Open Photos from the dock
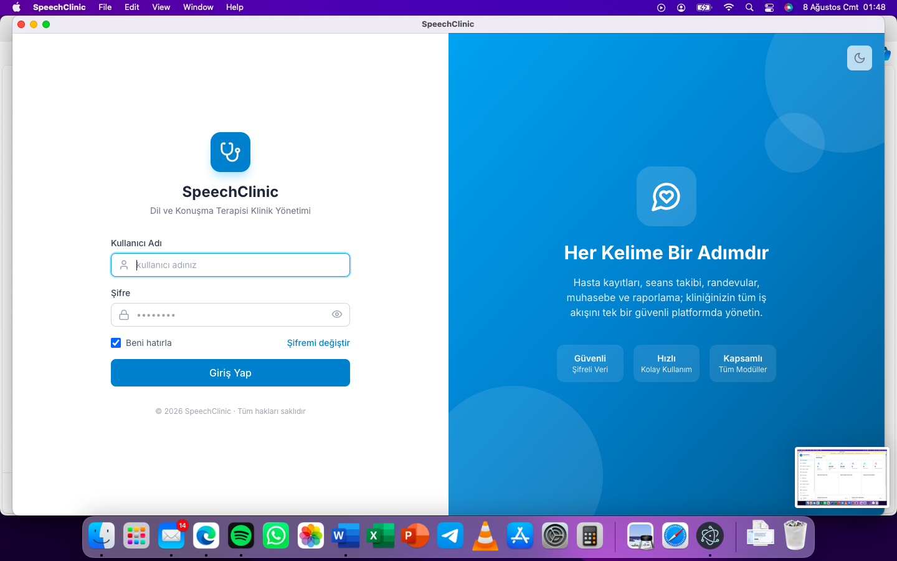 (x=311, y=535)
